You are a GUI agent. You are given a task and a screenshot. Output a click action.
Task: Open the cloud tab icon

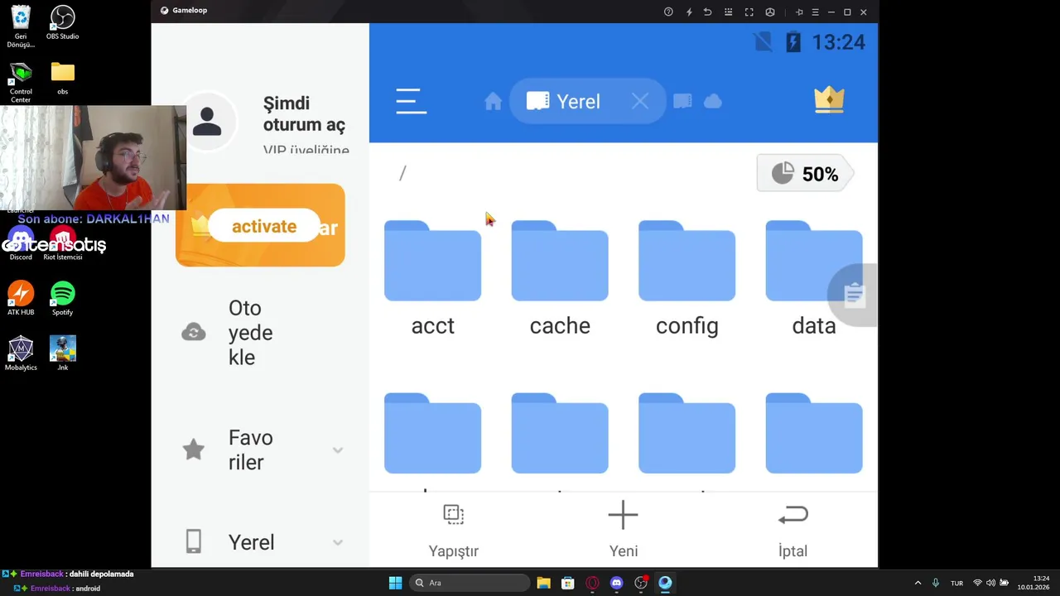(713, 101)
